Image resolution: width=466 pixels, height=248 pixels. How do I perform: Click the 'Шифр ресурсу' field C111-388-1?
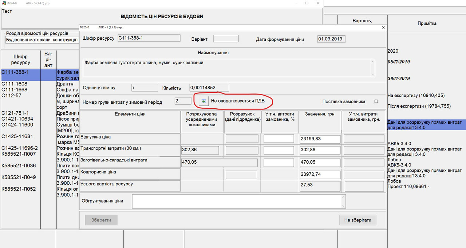pos(149,38)
